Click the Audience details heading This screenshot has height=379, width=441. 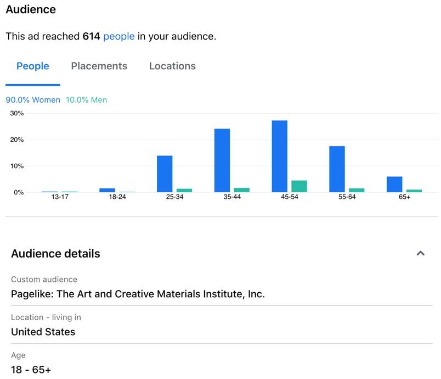click(56, 253)
